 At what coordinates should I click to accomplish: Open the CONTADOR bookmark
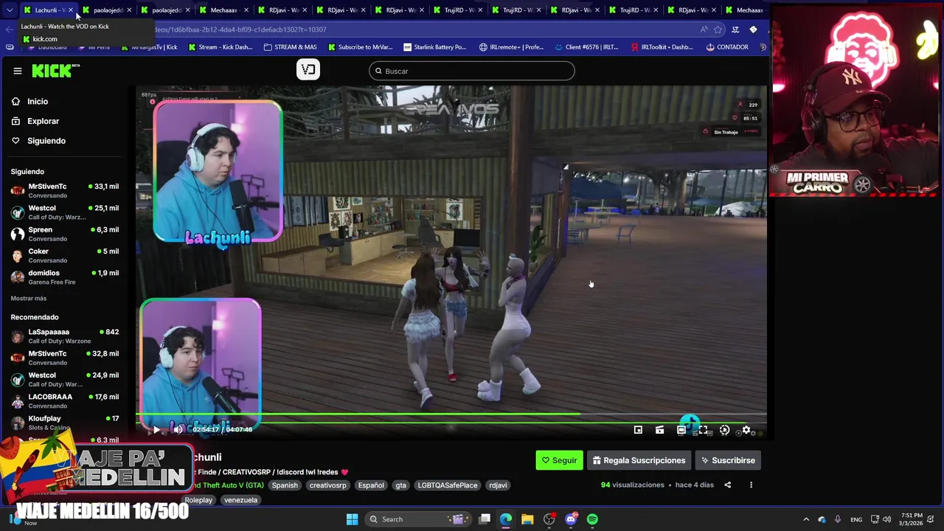[726, 47]
